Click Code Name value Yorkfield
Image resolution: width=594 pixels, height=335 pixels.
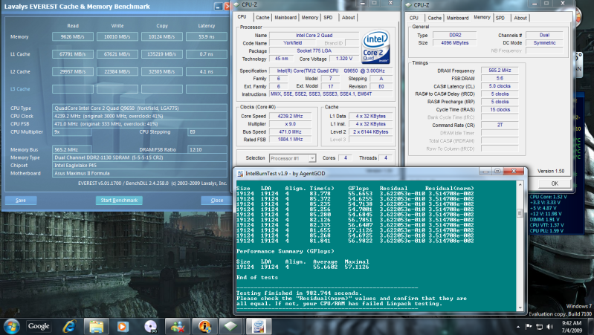tap(292, 43)
